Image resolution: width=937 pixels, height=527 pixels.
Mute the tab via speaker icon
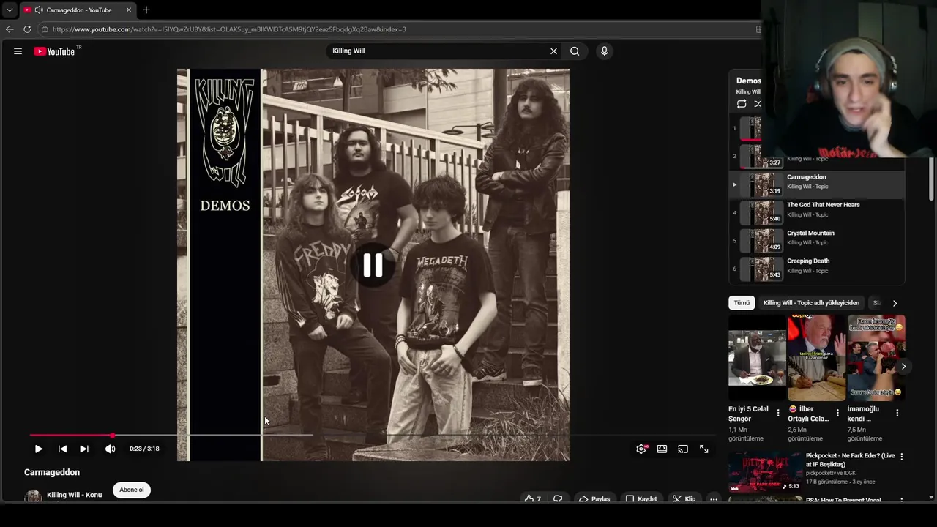tap(38, 10)
